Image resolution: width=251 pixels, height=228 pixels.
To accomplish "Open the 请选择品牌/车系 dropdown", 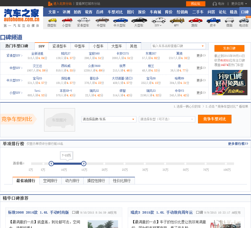I will [133, 119].
